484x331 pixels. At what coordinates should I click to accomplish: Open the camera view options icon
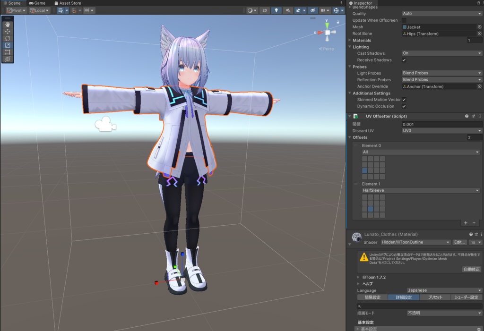(323, 10)
